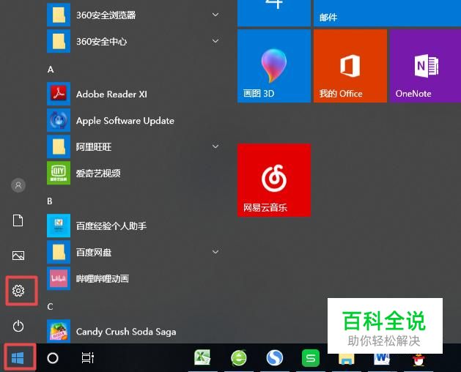Click the Windows Start button
The width and height of the screenshot is (461, 372).
click(18, 358)
